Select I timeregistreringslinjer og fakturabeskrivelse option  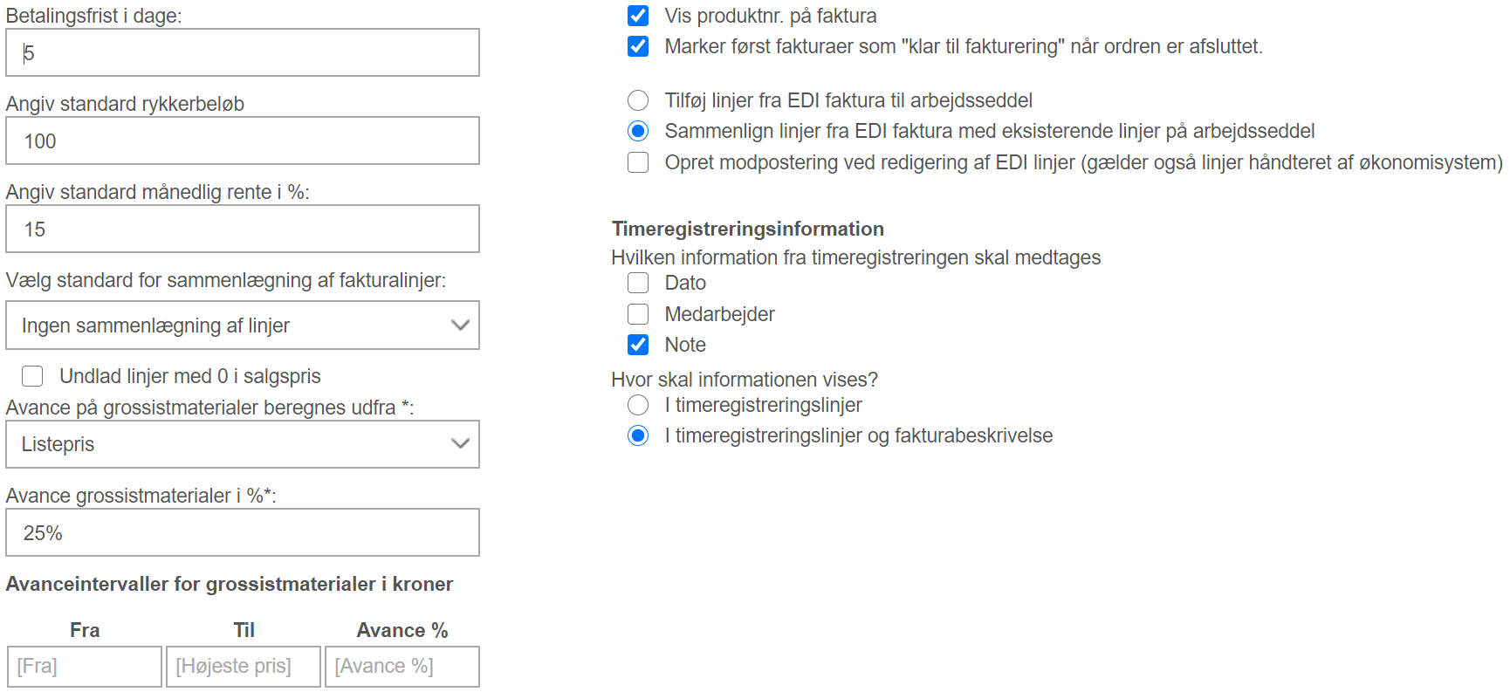(638, 435)
